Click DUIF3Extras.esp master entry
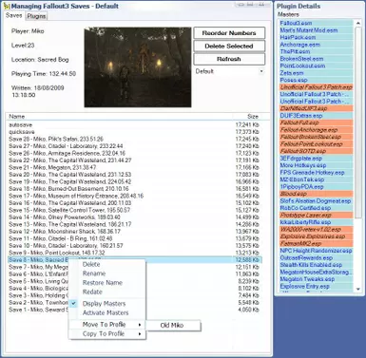 (x=316, y=116)
